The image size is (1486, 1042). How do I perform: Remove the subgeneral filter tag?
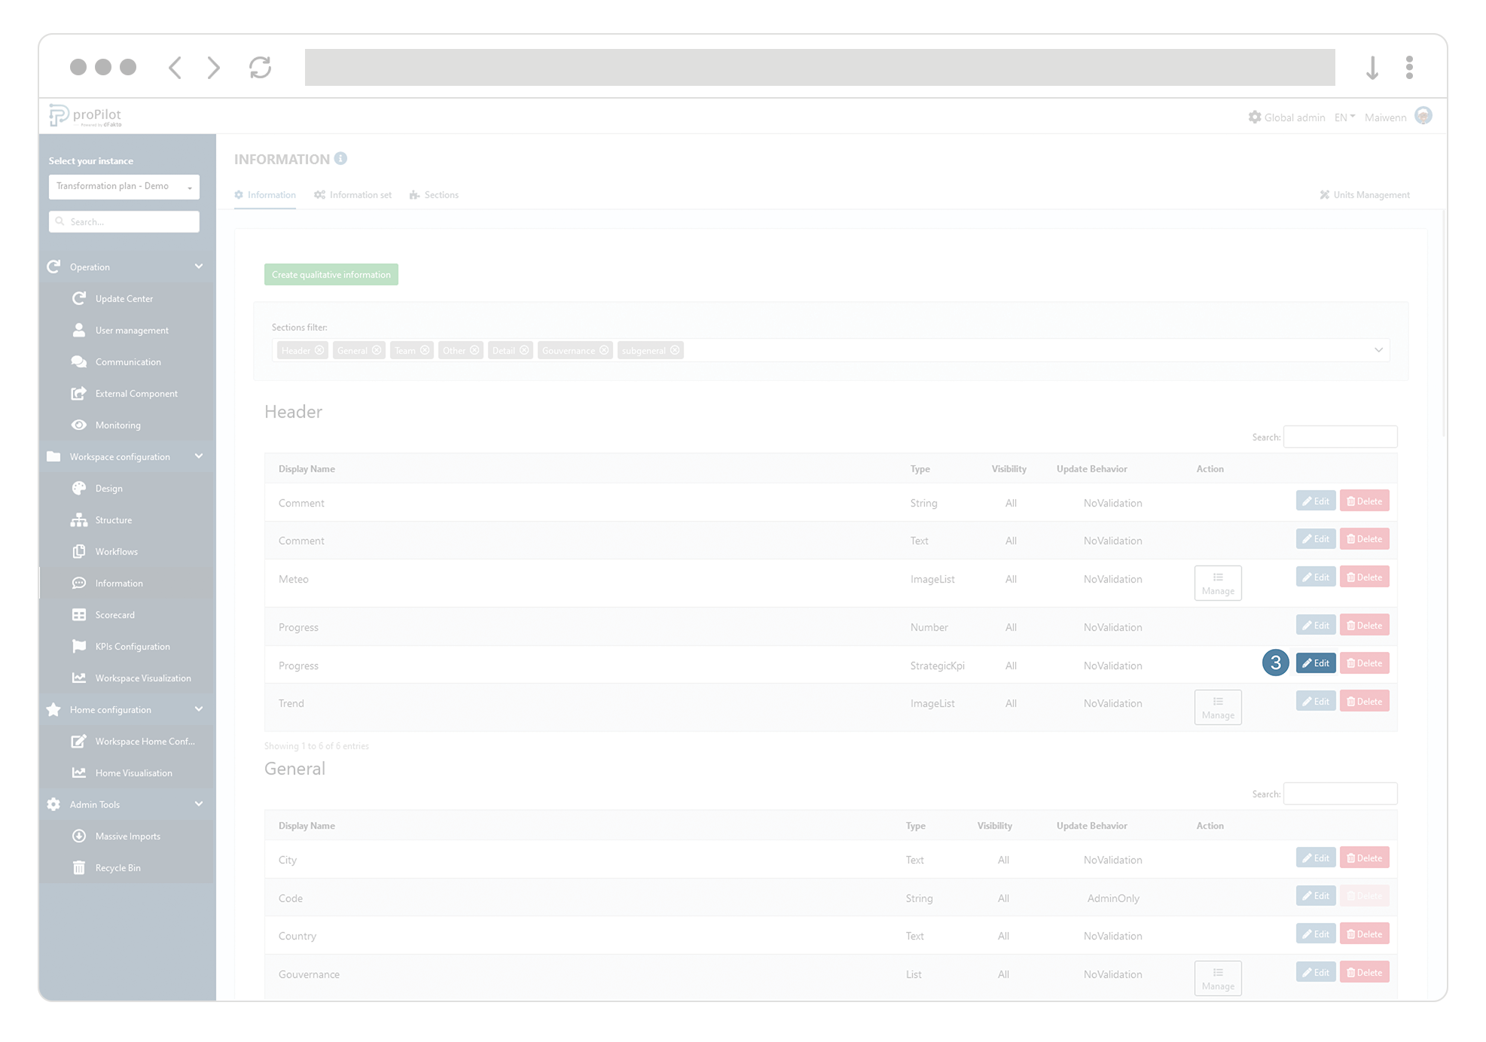(675, 351)
